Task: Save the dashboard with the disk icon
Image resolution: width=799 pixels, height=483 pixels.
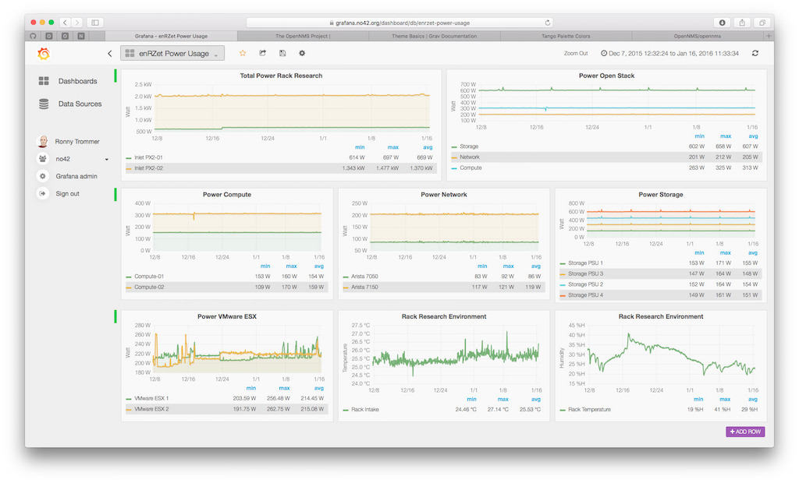Action: click(x=282, y=53)
